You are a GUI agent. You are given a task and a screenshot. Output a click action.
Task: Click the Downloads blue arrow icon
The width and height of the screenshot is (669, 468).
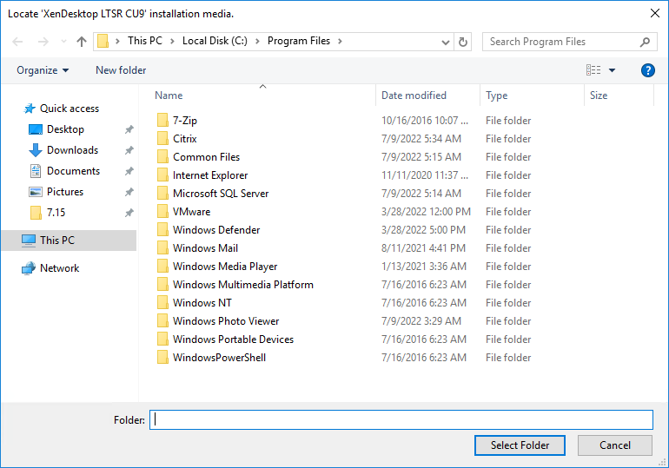pyautogui.click(x=36, y=150)
